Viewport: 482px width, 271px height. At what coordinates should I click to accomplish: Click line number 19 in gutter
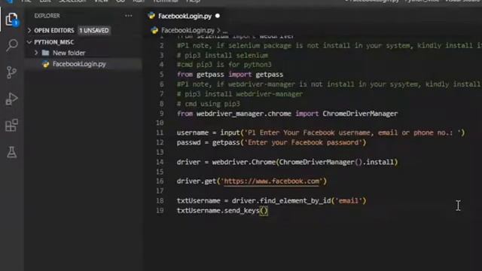click(x=160, y=211)
